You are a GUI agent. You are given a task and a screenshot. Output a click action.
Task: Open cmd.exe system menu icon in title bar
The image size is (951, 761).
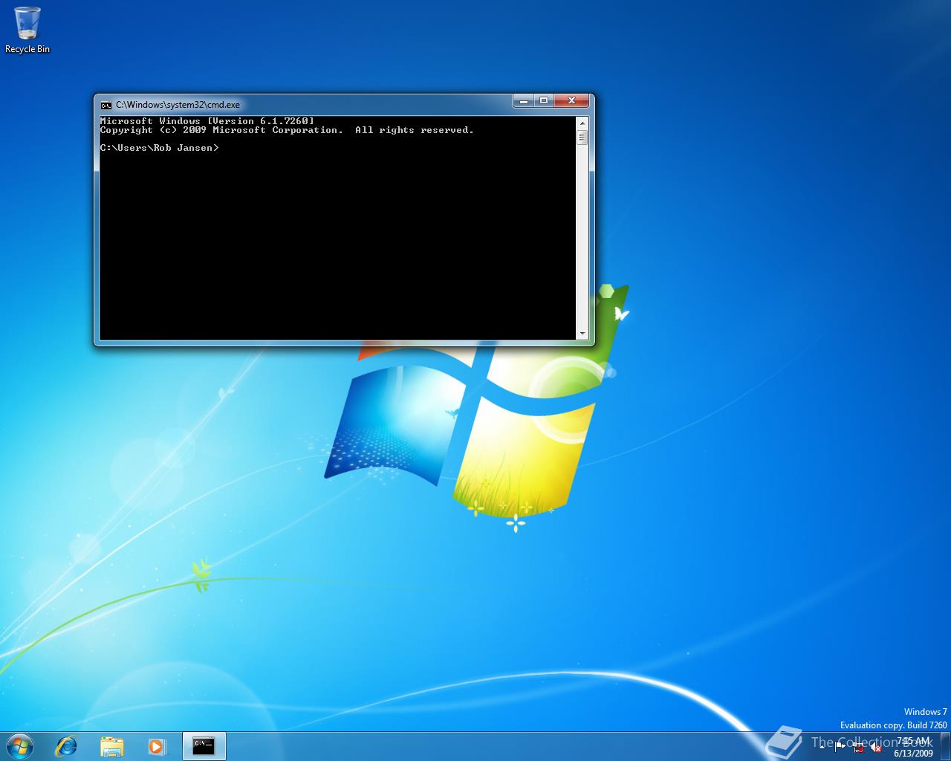coord(106,105)
